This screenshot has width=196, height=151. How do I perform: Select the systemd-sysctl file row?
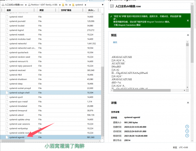[x=51, y=97]
